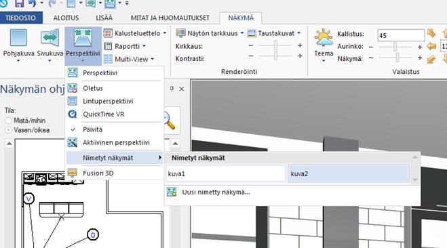Switch to MITAT JA HUOMAUTUKSET tab
The height and width of the screenshot is (248, 447).
point(170,18)
